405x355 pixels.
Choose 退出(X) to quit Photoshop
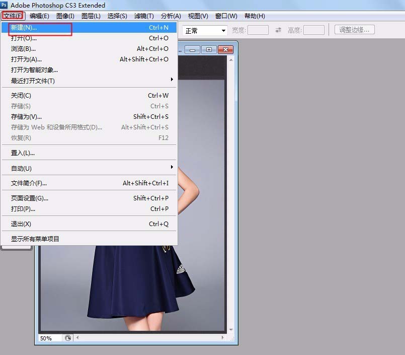[21, 224]
